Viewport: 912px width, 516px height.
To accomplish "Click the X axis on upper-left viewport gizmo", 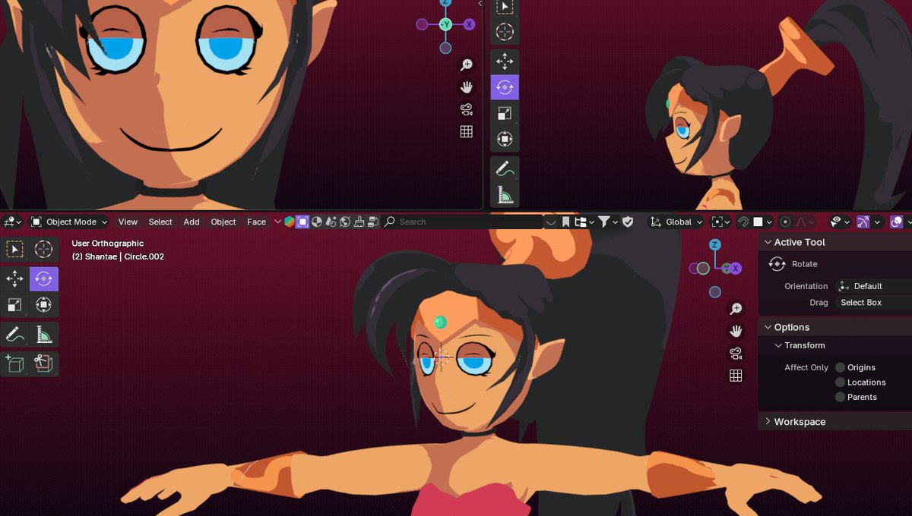I will tap(470, 24).
